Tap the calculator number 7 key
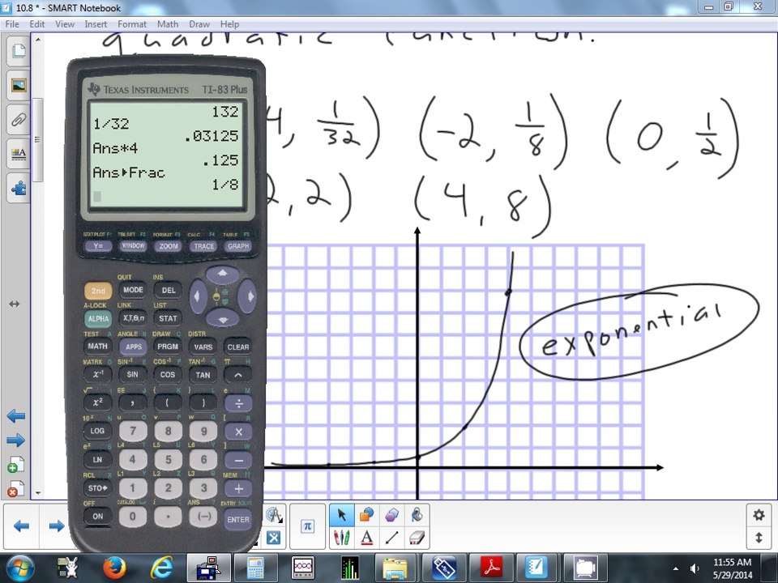This screenshot has height=583, width=778. [132, 431]
